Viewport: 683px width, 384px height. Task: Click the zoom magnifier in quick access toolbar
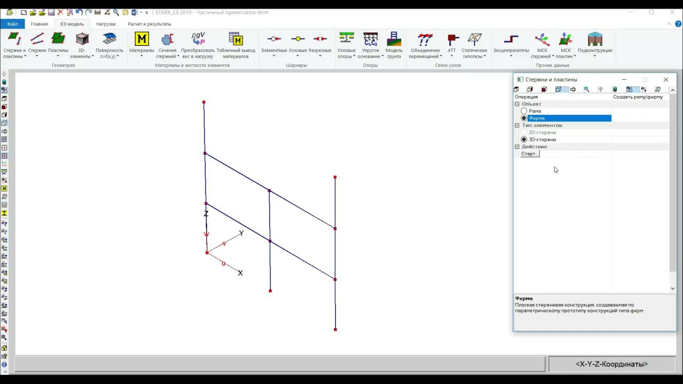(116, 12)
